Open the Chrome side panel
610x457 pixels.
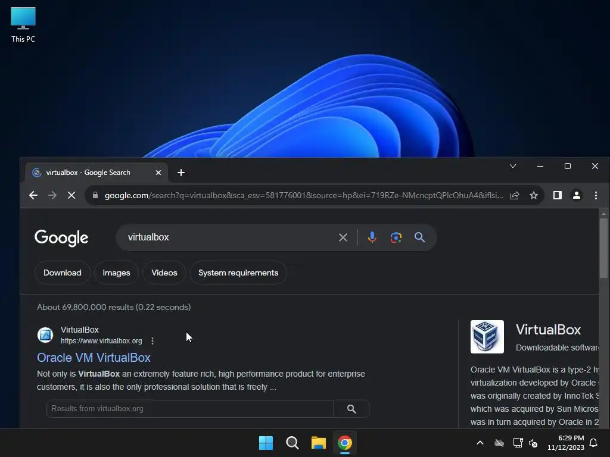[x=558, y=195]
